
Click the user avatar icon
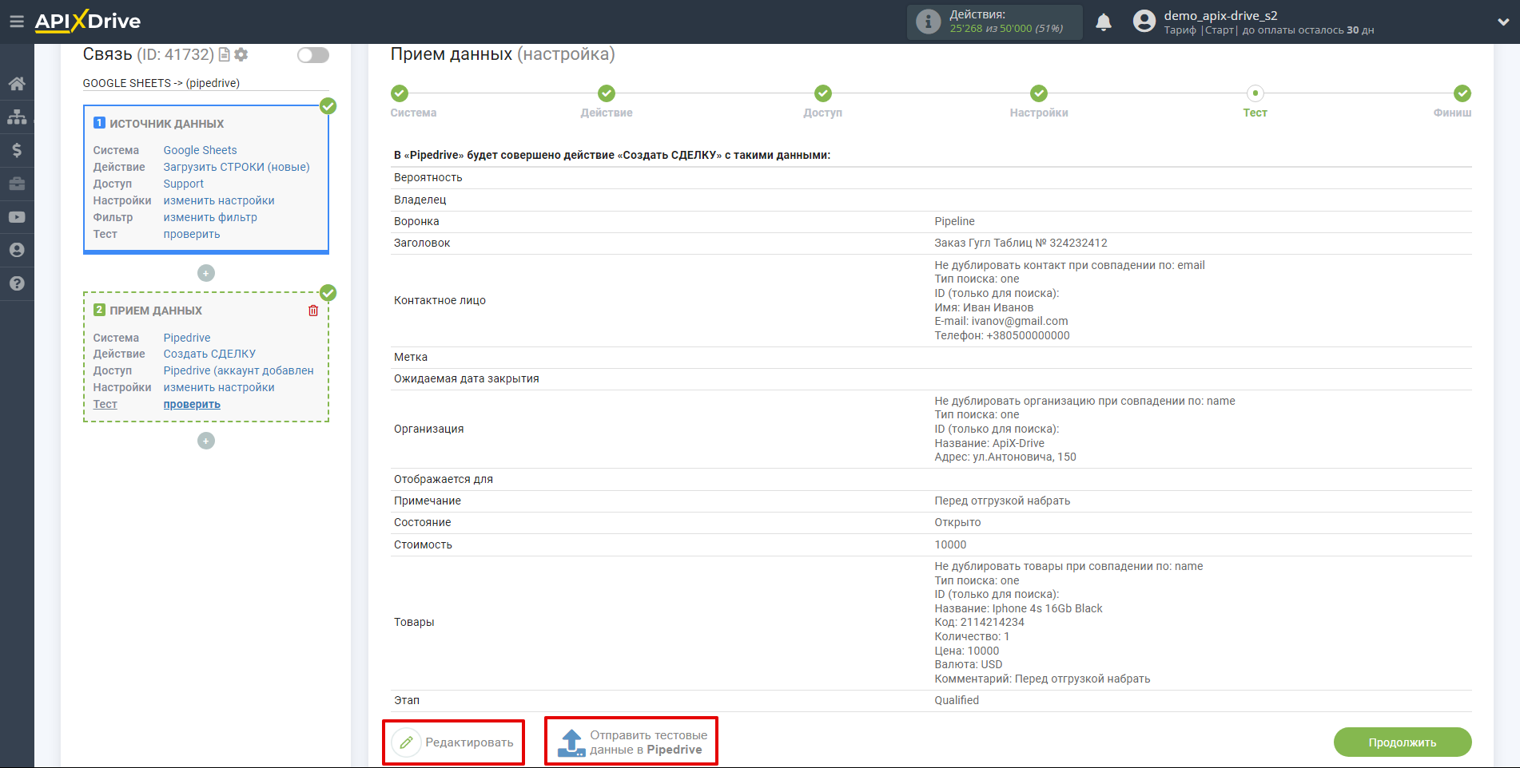point(1144,22)
